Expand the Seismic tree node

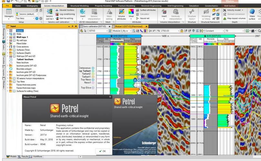tap(7, 31)
